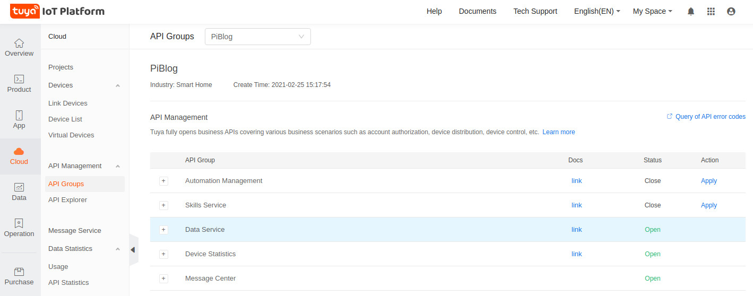Click Close status of Automation Management
This screenshot has width=753, height=296.
click(653, 181)
